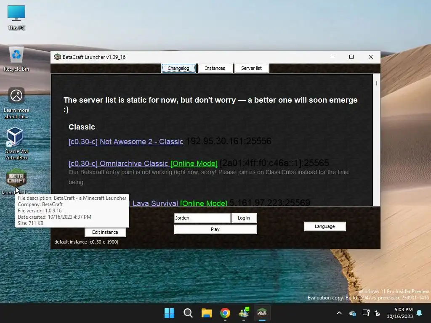Close the BetaCraft Launcher window
This screenshot has width=431, height=323.
pos(371,57)
